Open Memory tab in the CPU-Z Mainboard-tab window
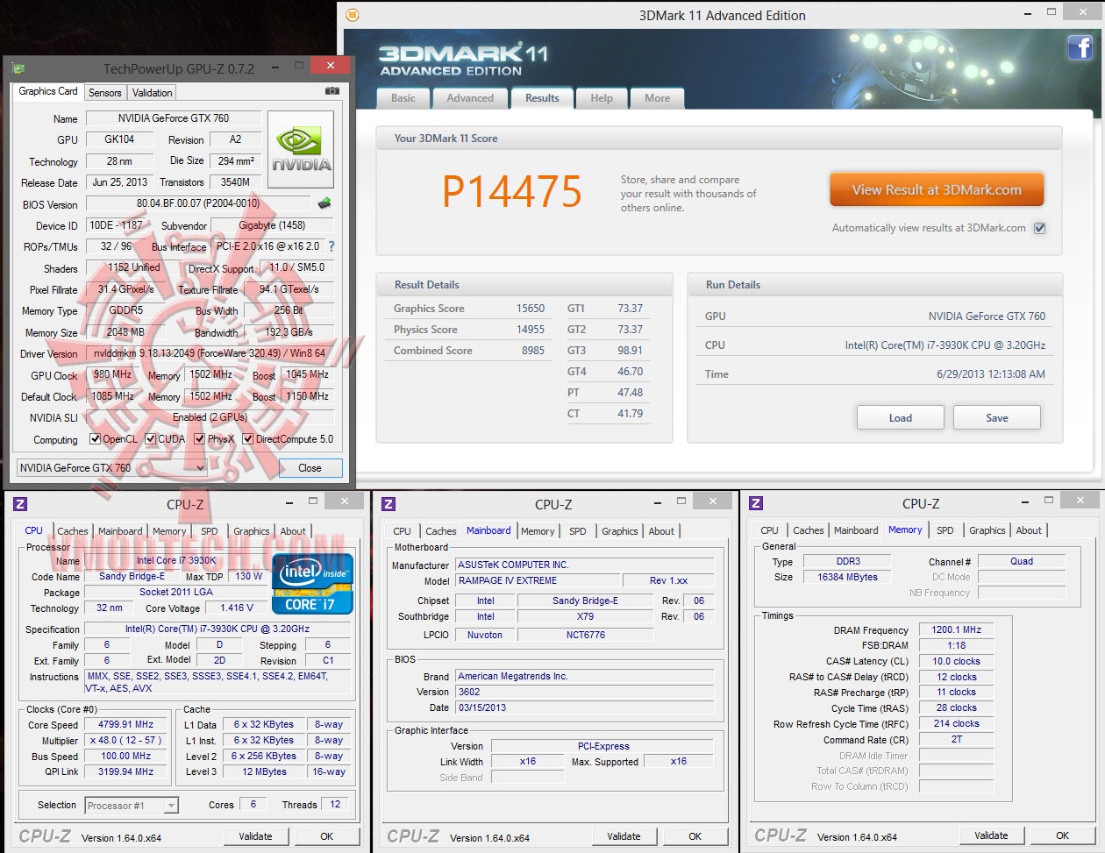 pos(538,531)
